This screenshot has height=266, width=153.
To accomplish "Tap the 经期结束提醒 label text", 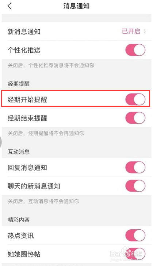I will pyautogui.click(x=27, y=118).
